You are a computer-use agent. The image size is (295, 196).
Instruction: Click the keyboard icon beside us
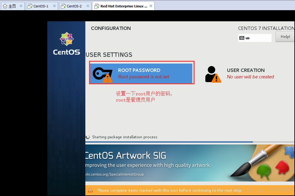242,38
